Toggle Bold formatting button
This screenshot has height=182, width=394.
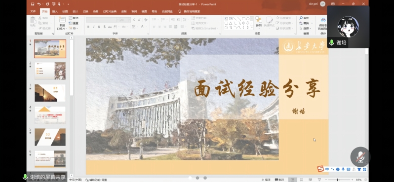pyautogui.click(x=88, y=27)
